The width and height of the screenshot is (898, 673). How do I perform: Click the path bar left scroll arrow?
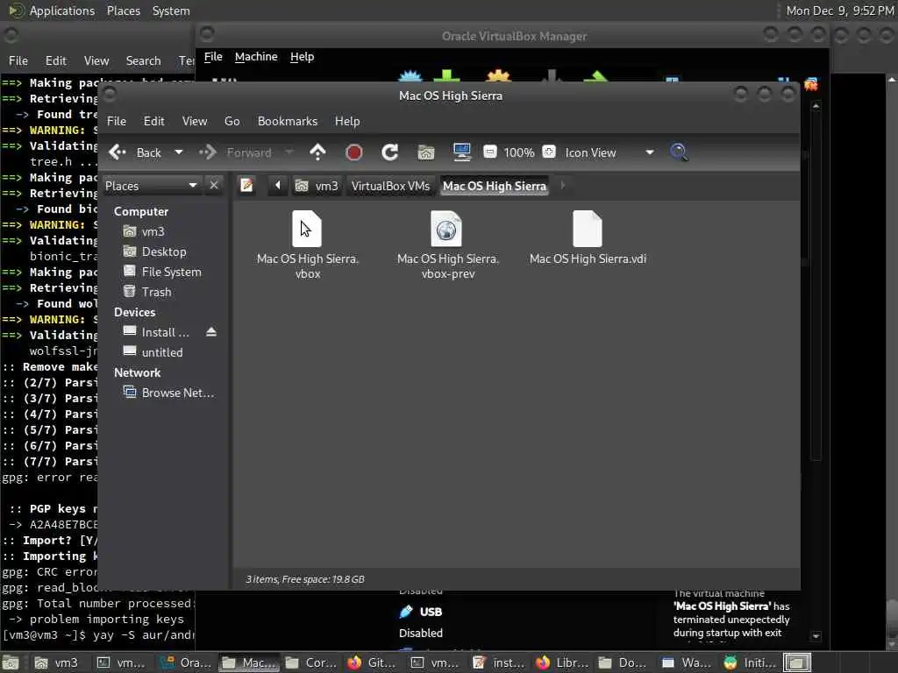(278, 186)
